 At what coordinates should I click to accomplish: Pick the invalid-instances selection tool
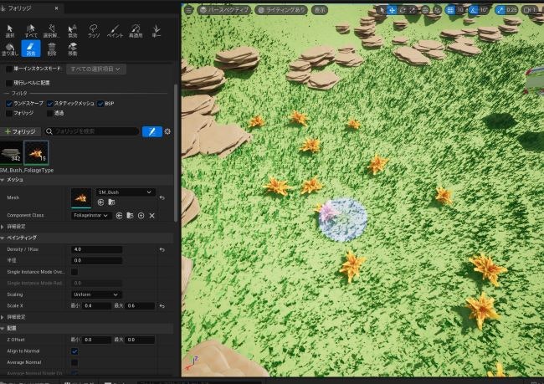[73, 31]
